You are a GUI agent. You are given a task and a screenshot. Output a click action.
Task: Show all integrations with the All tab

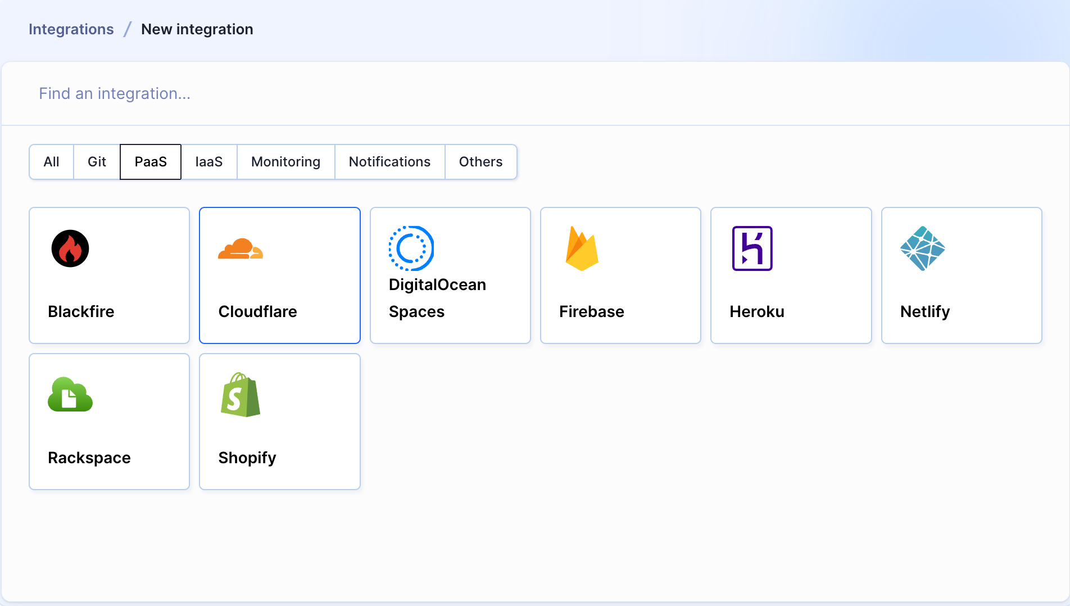pyautogui.click(x=51, y=162)
